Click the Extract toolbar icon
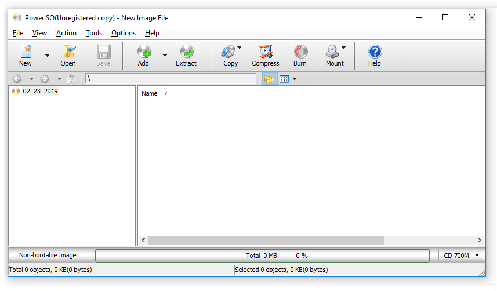497x291 pixels. tap(187, 52)
